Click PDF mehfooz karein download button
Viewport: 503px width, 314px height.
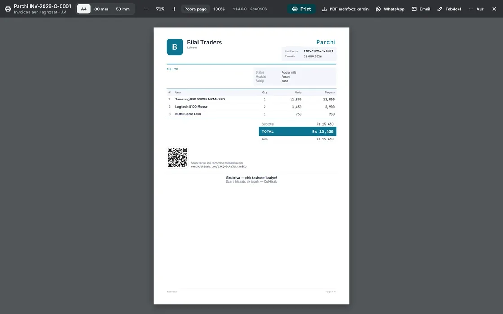(345, 9)
